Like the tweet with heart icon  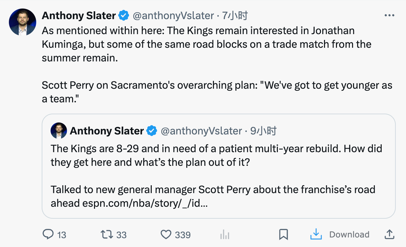pyautogui.click(x=166, y=234)
